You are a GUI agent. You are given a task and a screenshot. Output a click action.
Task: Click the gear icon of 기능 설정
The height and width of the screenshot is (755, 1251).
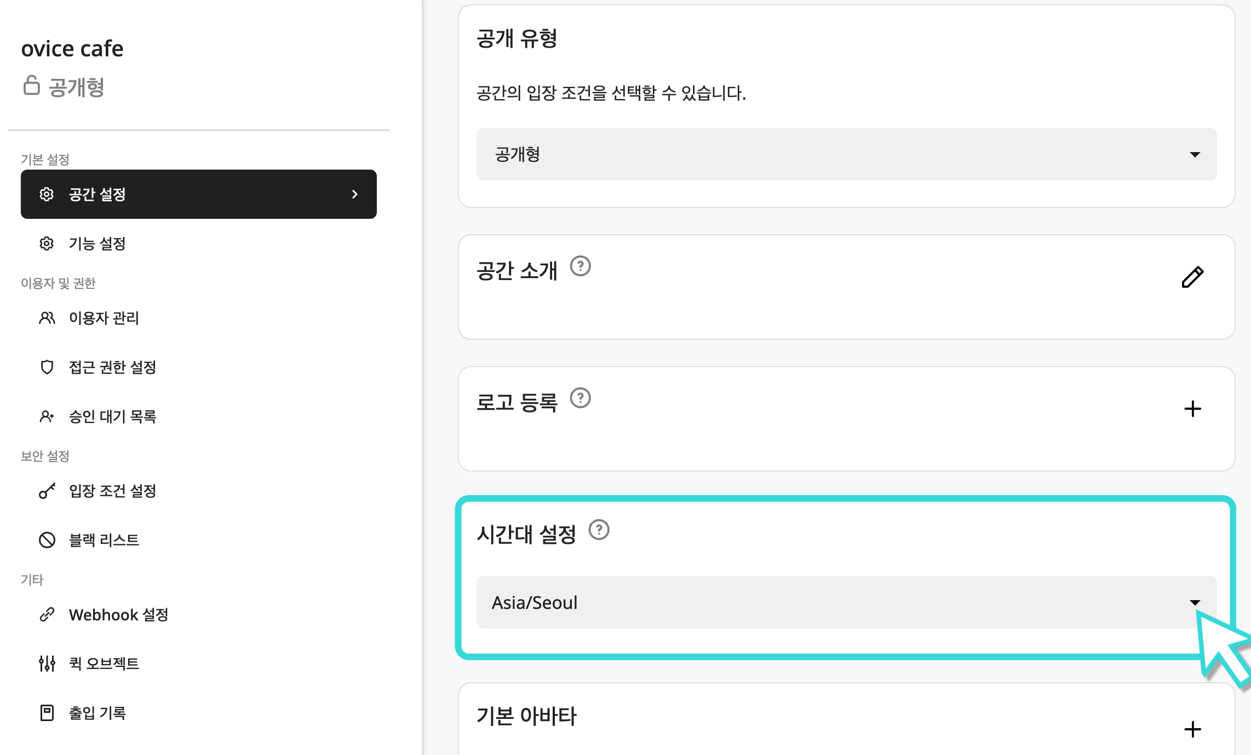point(47,243)
